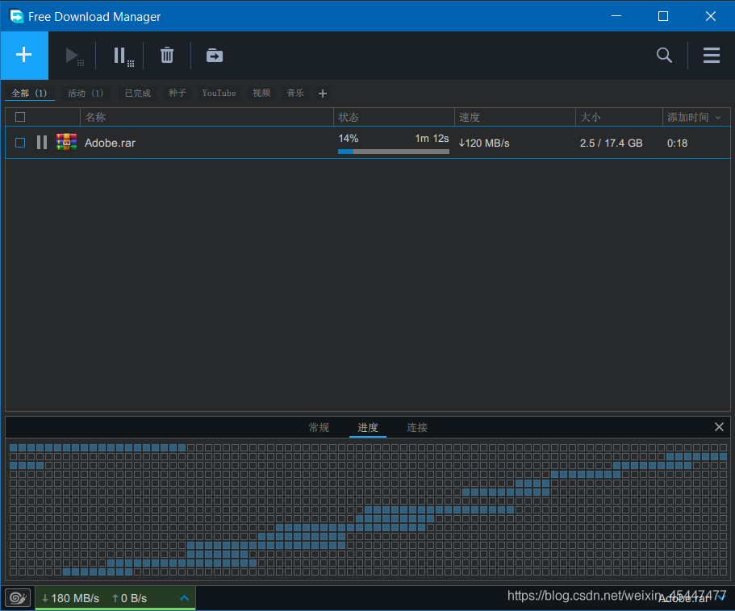Open the 常规 details tab
735x611 pixels.
tap(319, 427)
